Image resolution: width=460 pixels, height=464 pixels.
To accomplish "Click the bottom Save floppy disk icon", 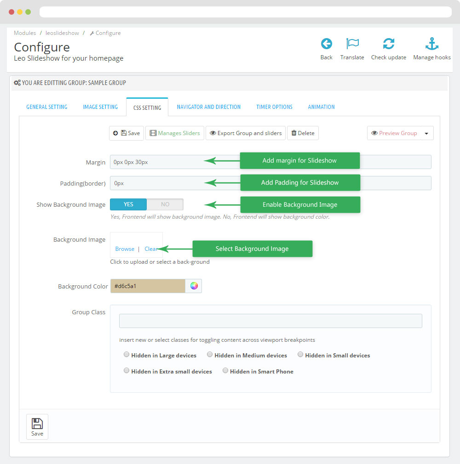I will (37, 424).
